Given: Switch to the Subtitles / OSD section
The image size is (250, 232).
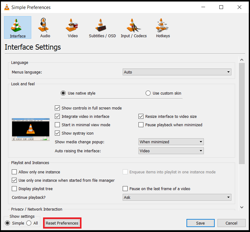Looking at the screenshot, I should (x=102, y=27).
